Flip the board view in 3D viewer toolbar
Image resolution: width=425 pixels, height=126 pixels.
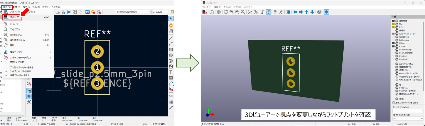pos(288,12)
